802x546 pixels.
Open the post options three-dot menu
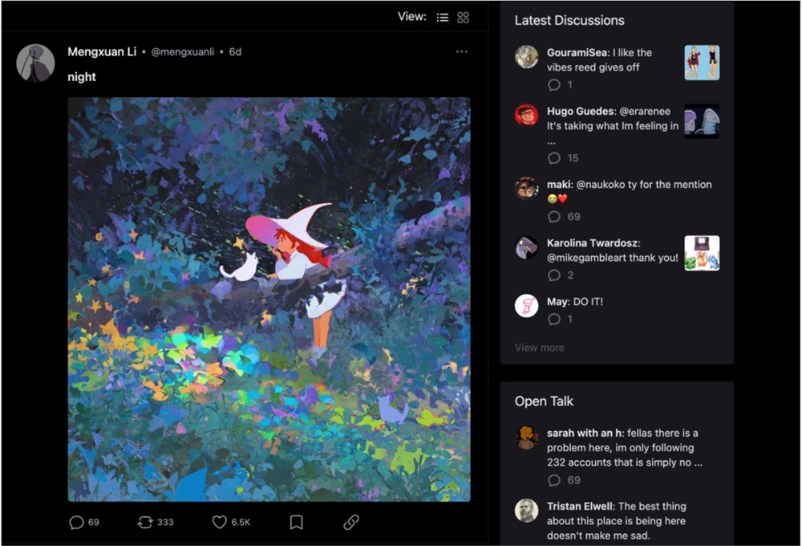click(x=462, y=51)
